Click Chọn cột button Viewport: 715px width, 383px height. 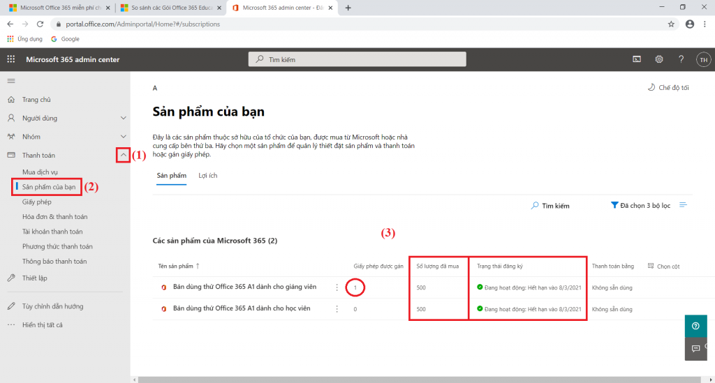click(663, 266)
